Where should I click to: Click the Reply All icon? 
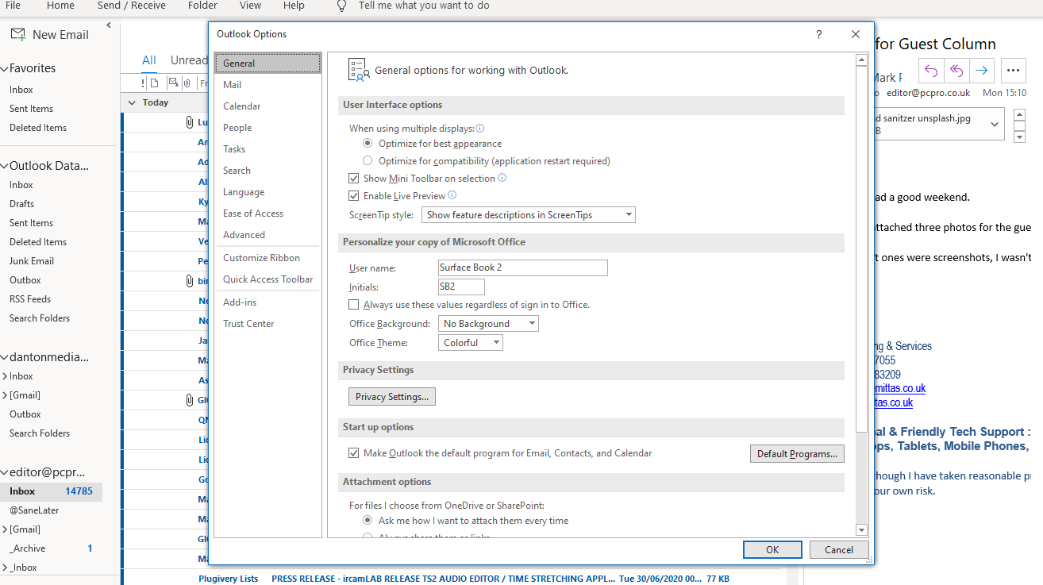point(956,71)
